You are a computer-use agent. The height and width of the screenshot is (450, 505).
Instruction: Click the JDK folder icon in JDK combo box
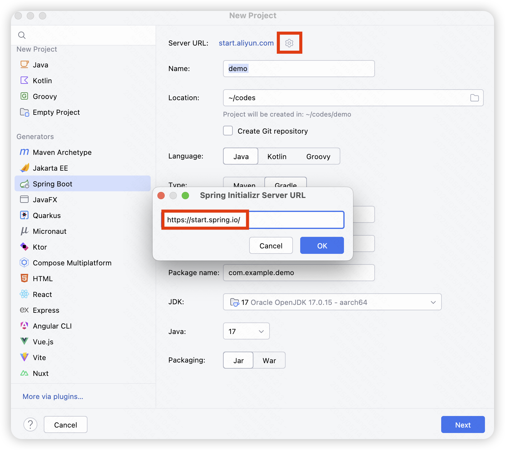tap(235, 302)
